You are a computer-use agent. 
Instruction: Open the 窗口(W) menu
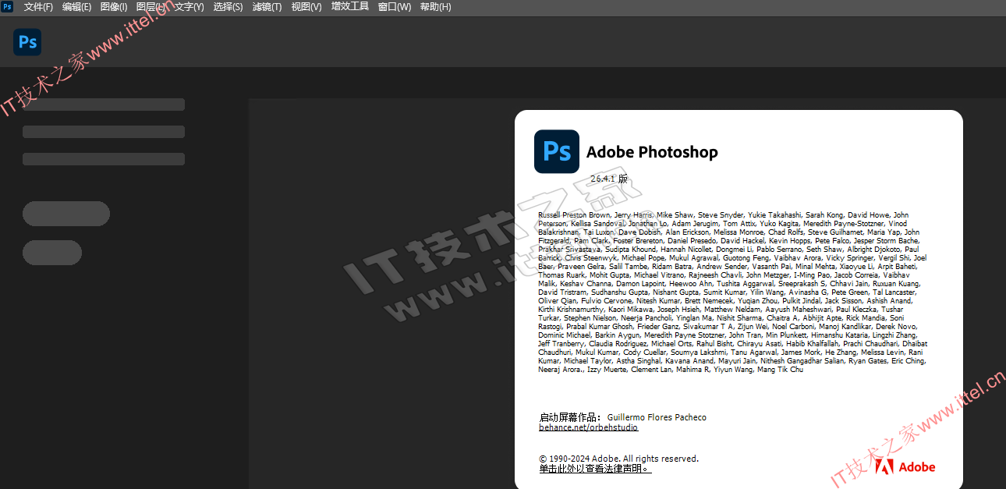(x=394, y=7)
